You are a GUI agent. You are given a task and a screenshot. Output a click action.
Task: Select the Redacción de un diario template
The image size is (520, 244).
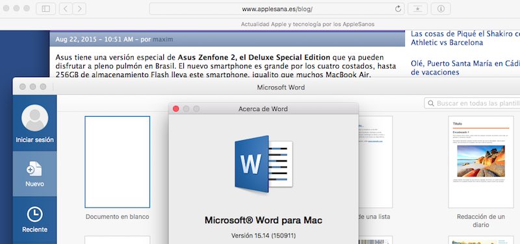tap(480, 162)
